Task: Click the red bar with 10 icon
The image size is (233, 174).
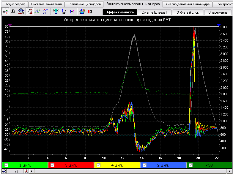Action: pos(90,11)
